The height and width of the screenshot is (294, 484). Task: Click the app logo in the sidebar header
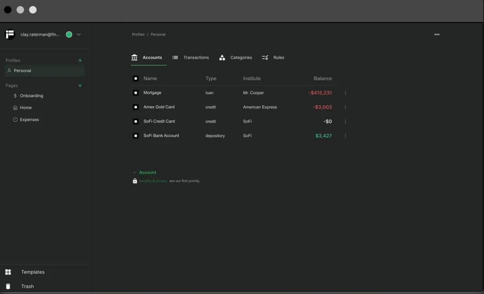10,35
